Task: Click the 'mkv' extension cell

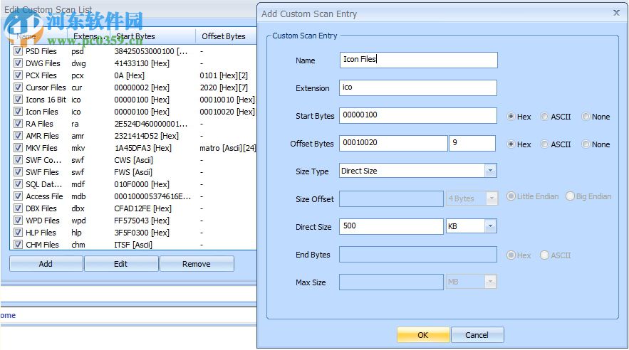Action: [78, 148]
